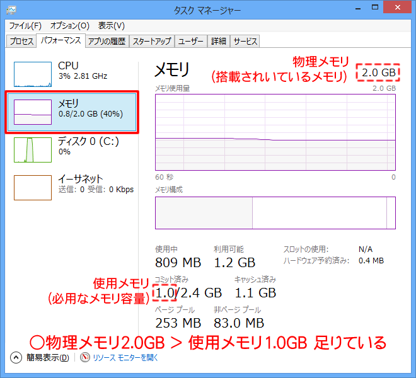The height and width of the screenshot is (378, 416).
Task: Click the 0.8/2.0 GB (40%) memory text
Action: point(91,114)
